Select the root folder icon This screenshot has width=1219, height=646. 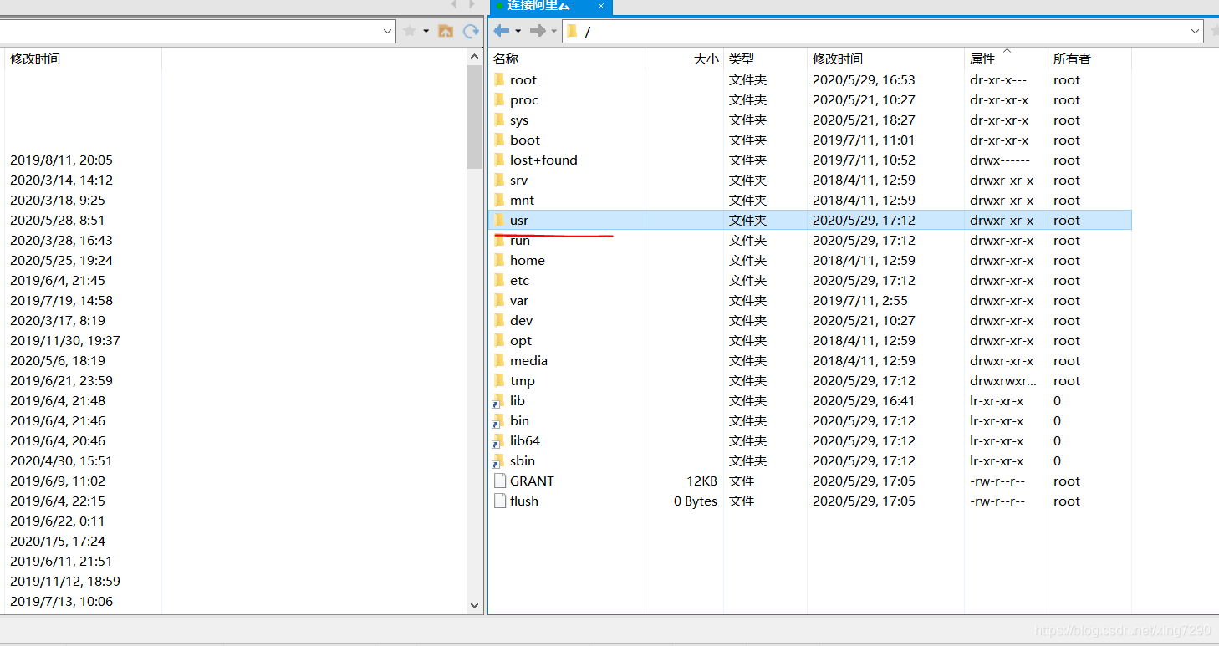(499, 79)
